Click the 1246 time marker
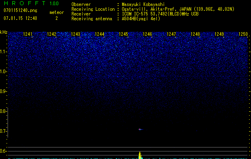Viewport: 251px width, 159px height. (x=147, y=34)
